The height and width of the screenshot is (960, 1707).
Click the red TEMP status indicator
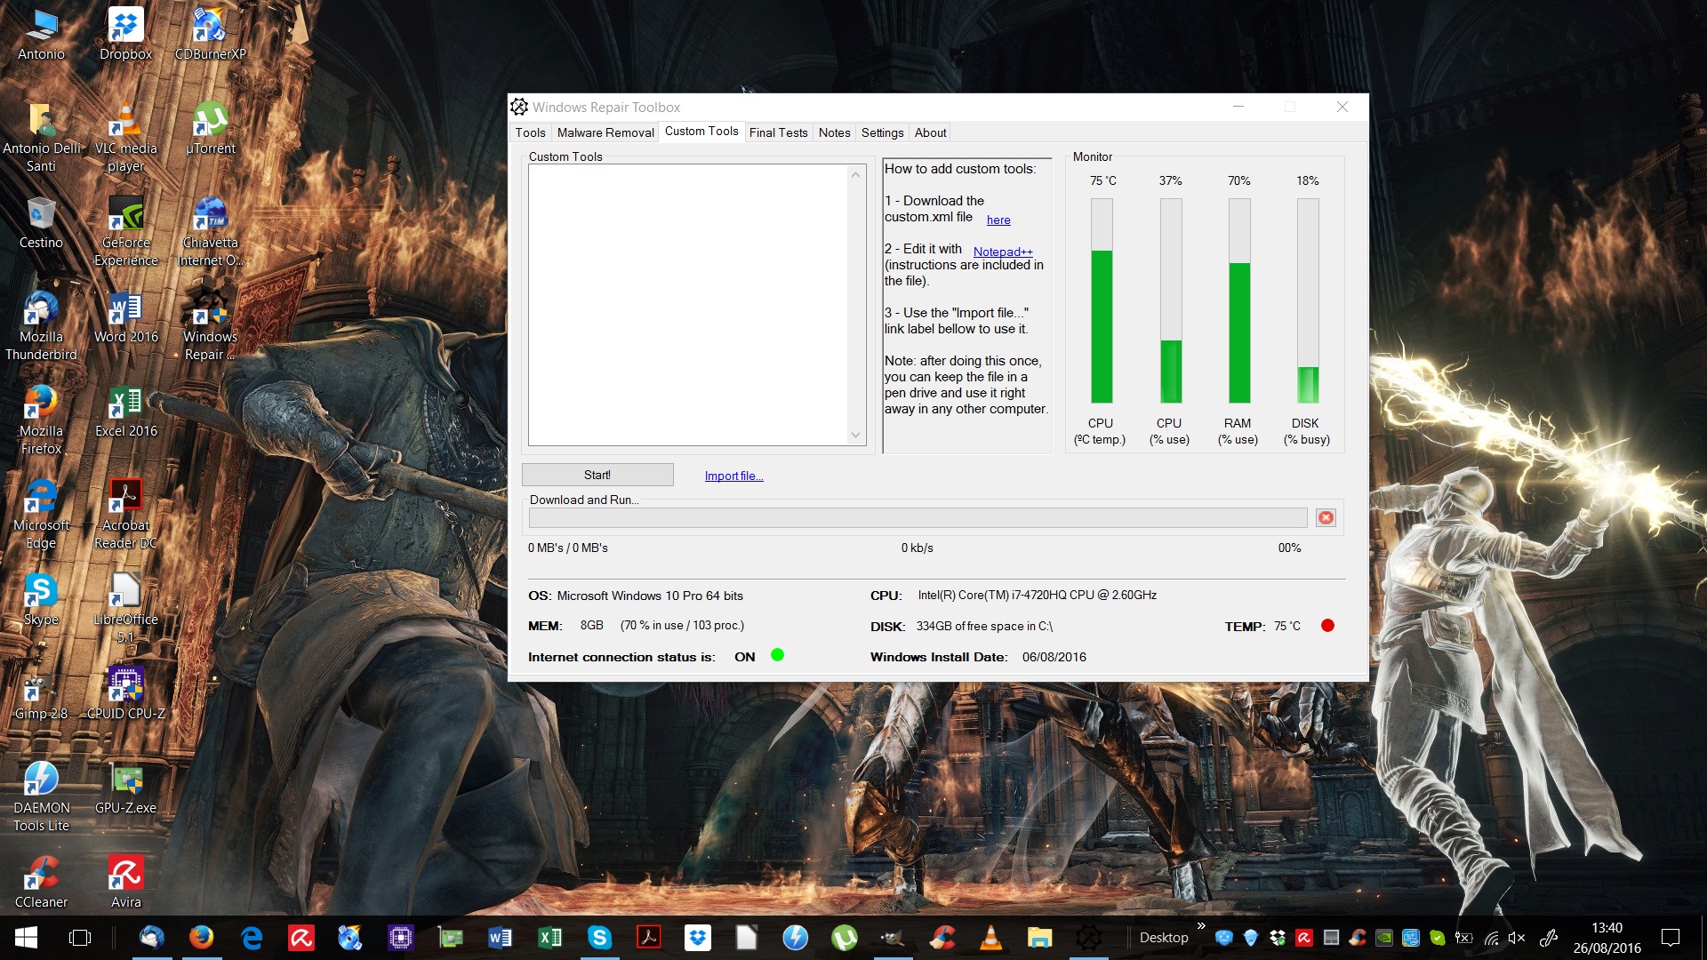[x=1327, y=626]
